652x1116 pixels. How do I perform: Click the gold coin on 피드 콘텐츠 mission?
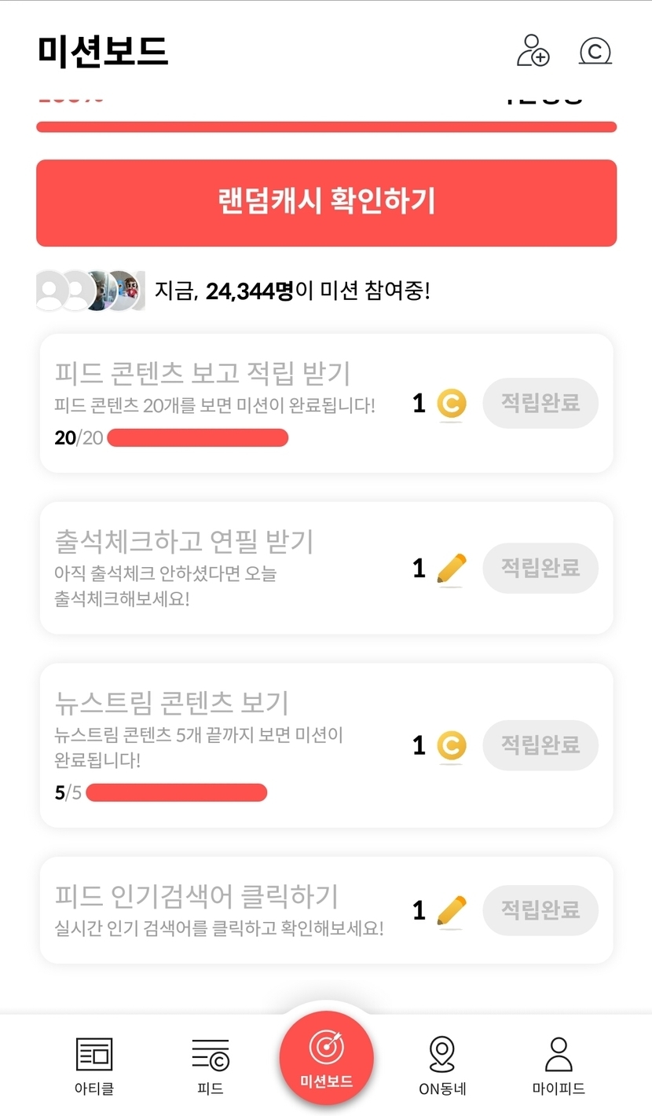(452, 404)
